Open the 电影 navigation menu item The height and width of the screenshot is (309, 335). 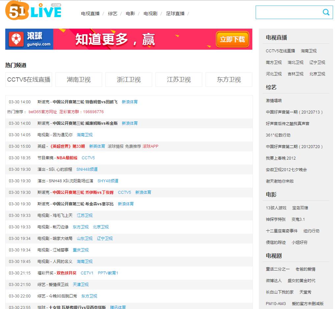(130, 14)
